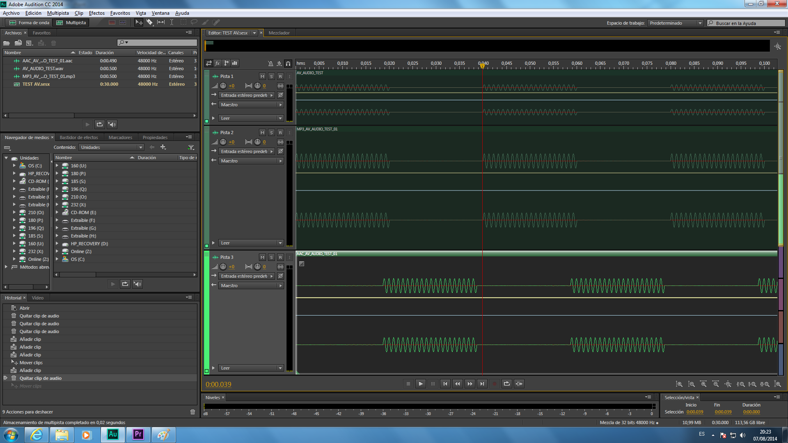Switch to Forma de onda view
The width and height of the screenshot is (788, 443).
pos(30,23)
